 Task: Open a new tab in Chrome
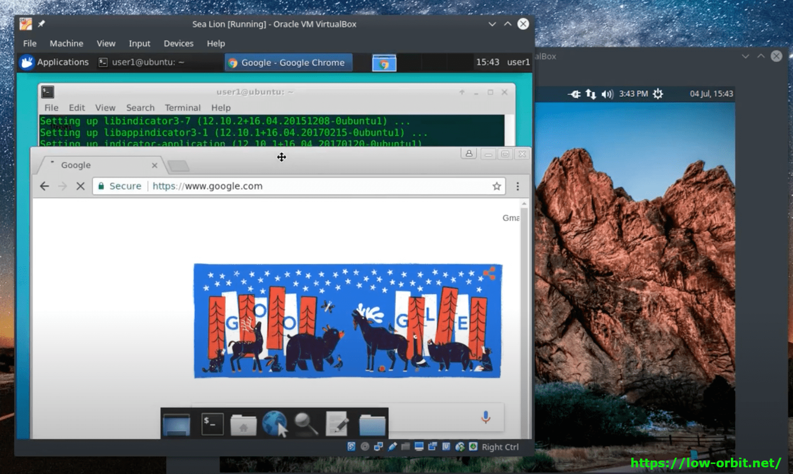(x=179, y=166)
